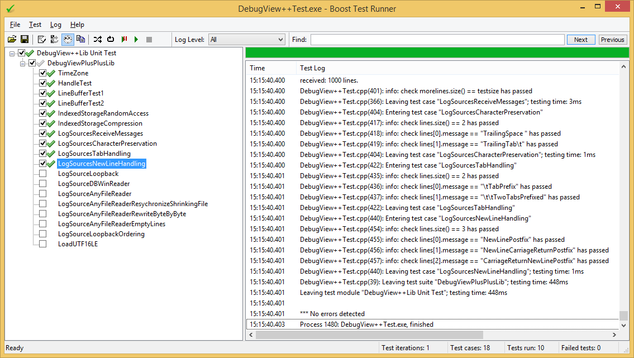Click in the Find text field
This screenshot has width=634, height=358.
point(437,40)
